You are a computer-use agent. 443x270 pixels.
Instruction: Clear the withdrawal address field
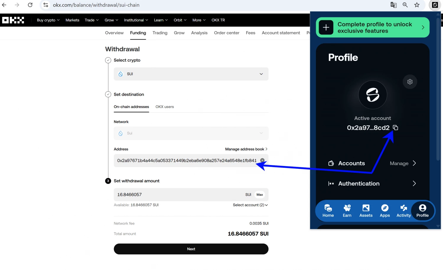(x=262, y=160)
